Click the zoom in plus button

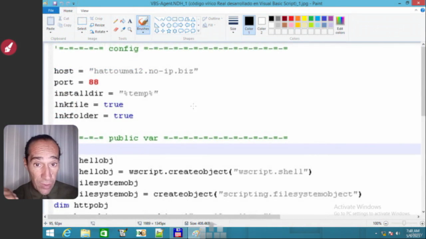coord(422,223)
